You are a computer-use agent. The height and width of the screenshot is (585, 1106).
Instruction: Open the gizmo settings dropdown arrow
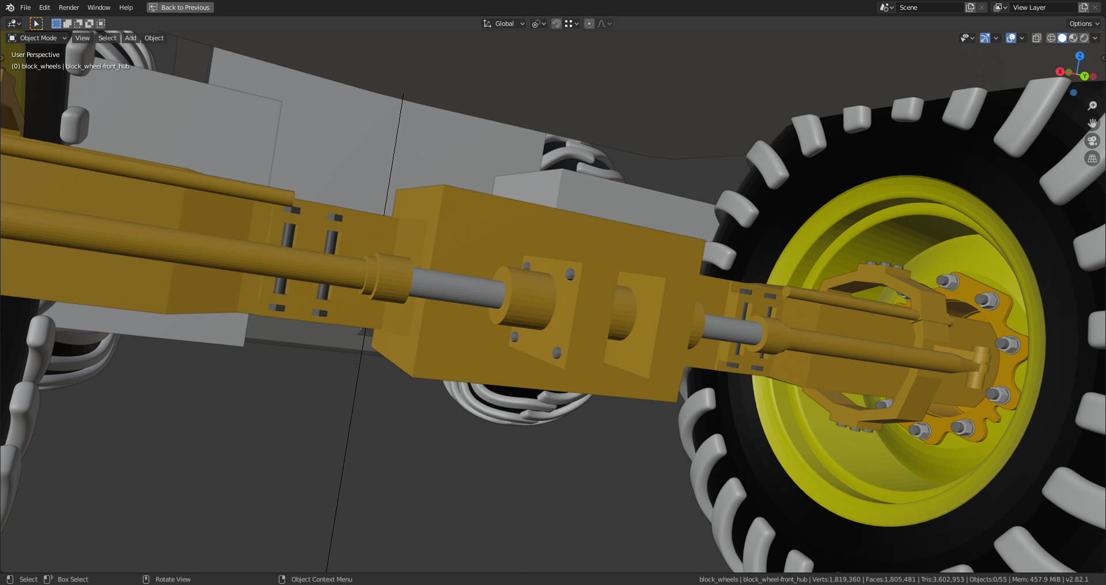pos(996,38)
